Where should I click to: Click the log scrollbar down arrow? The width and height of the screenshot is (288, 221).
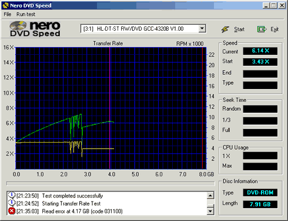(x=210, y=211)
